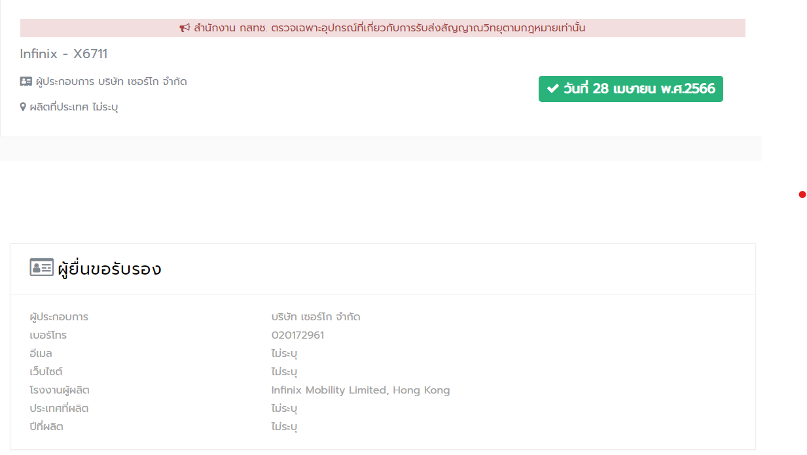Click the checkmark icon in the green date badge
Image resolution: width=807 pixels, height=455 pixels.
(x=553, y=89)
